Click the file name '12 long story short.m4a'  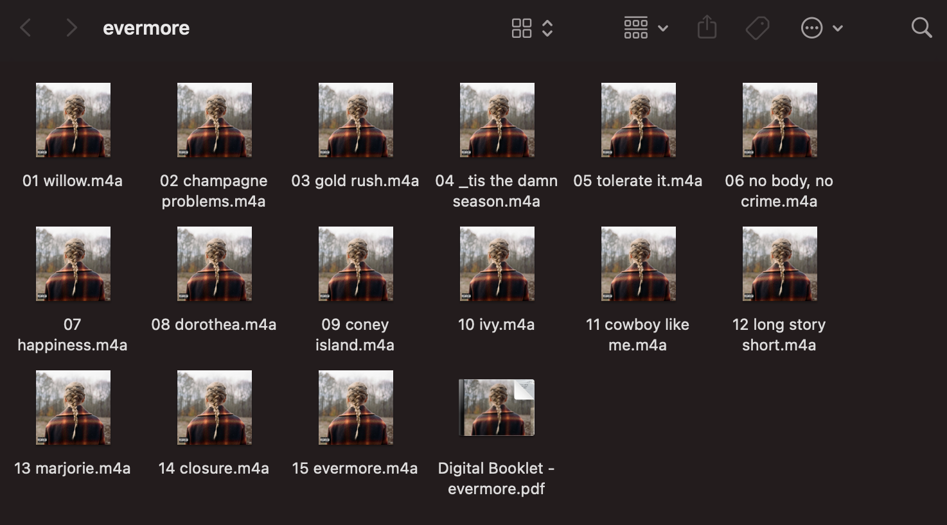(779, 335)
